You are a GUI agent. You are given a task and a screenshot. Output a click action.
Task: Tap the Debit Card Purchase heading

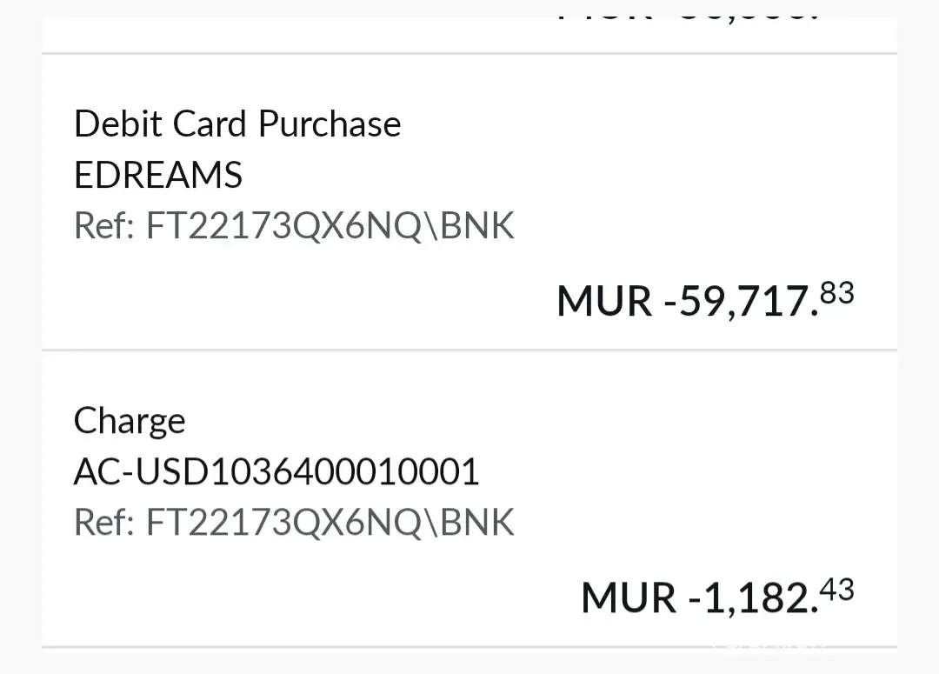pyautogui.click(x=237, y=124)
